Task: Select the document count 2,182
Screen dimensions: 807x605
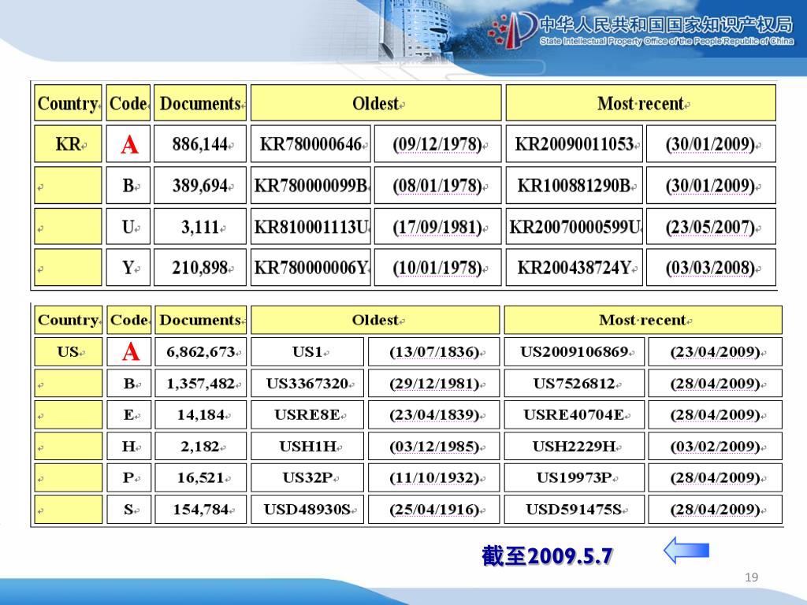Action: [201, 447]
